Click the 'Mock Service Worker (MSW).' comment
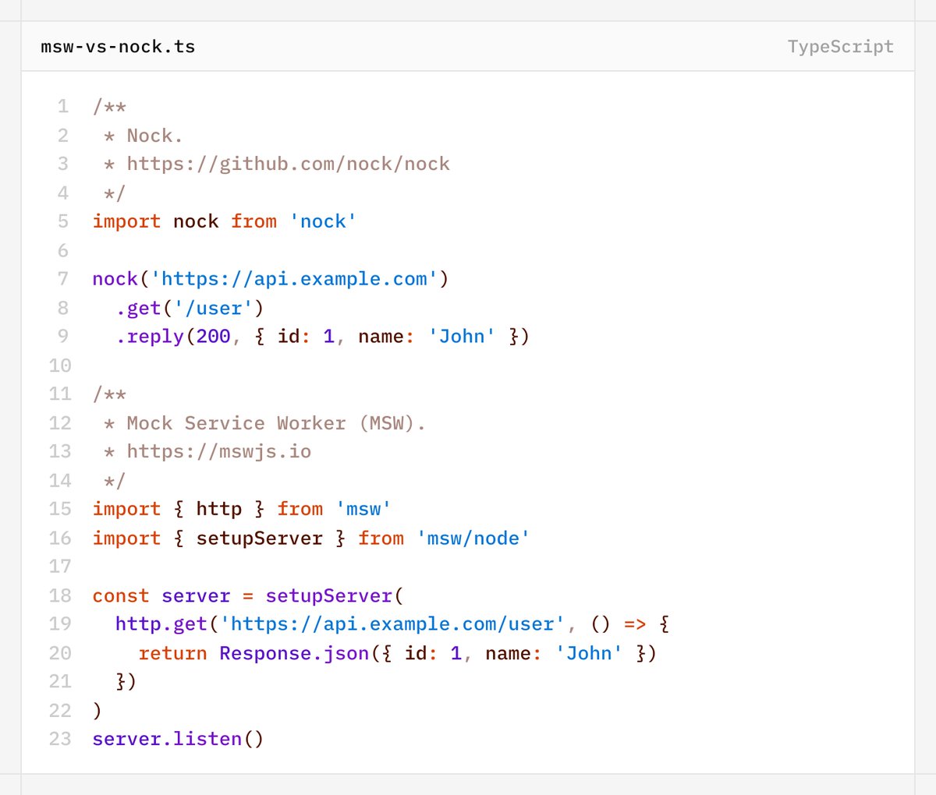The image size is (936, 795). [x=276, y=423]
